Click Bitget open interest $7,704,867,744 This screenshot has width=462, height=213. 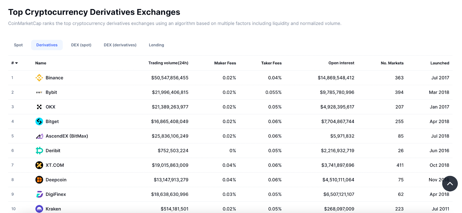click(338, 121)
